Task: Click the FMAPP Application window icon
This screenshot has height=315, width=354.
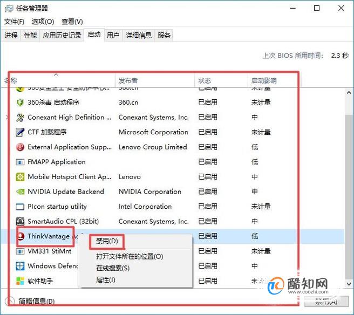Action: tap(20, 162)
